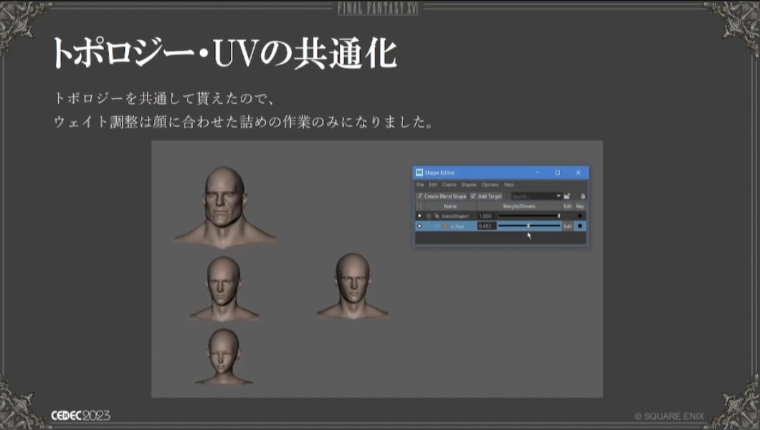Image resolution: width=760 pixels, height=430 pixels.
Task: Click the blendShape1 weight value 1.000
Action: [x=485, y=216]
